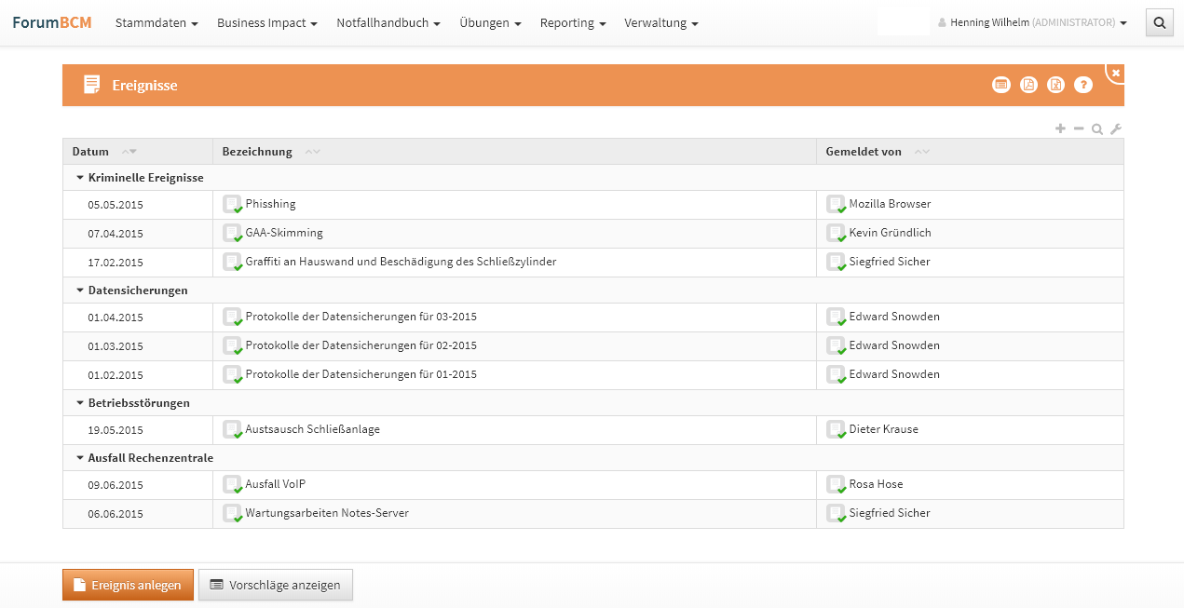Collapse the Kriminelle Ereignisse group

80,178
